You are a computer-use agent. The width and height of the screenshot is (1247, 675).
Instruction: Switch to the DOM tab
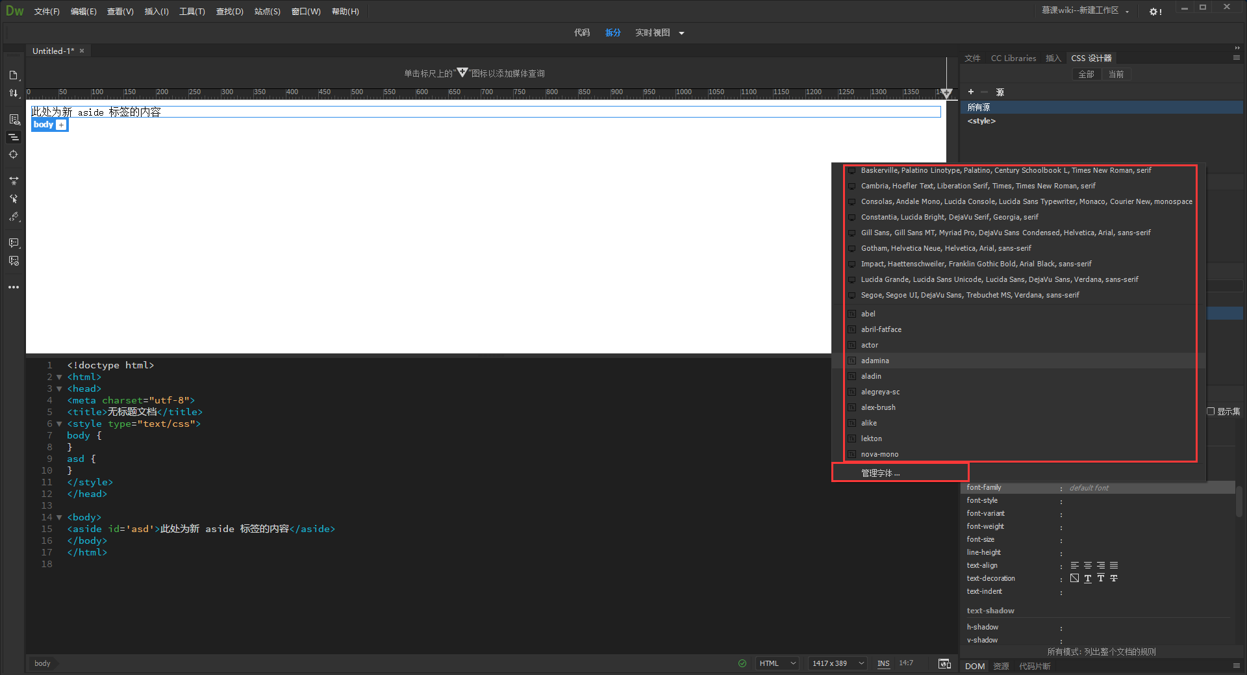(x=975, y=667)
